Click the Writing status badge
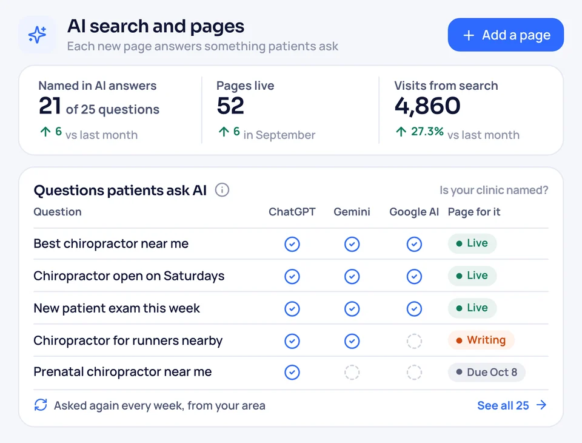Screen dimensions: 582x443 pyautogui.click(x=481, y=340)
